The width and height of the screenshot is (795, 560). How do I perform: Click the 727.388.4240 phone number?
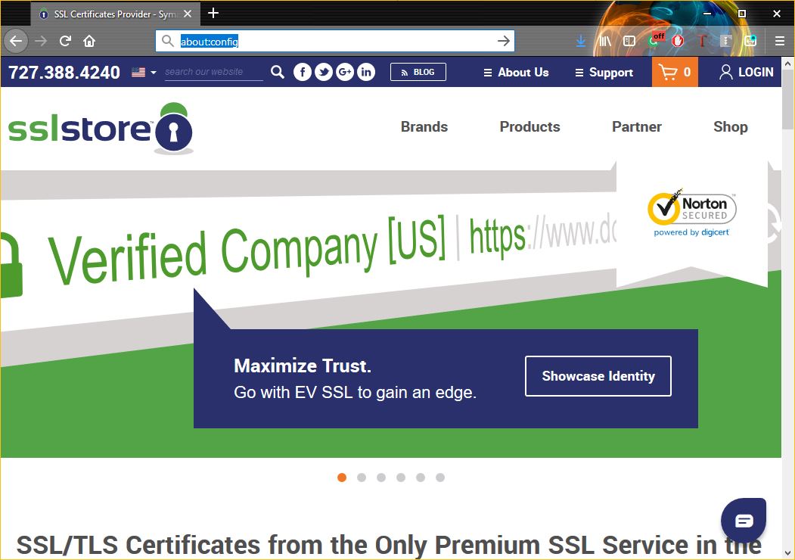click(x=64, y=73)
